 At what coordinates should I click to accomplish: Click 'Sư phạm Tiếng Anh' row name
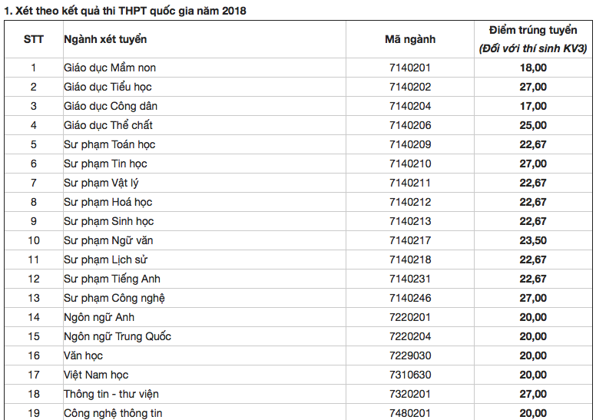click(x=111, y=279)
